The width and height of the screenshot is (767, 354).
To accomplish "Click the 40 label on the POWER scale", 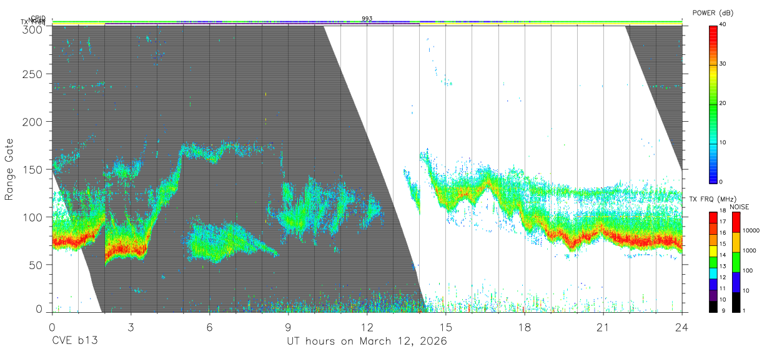I will pos(724,24).
